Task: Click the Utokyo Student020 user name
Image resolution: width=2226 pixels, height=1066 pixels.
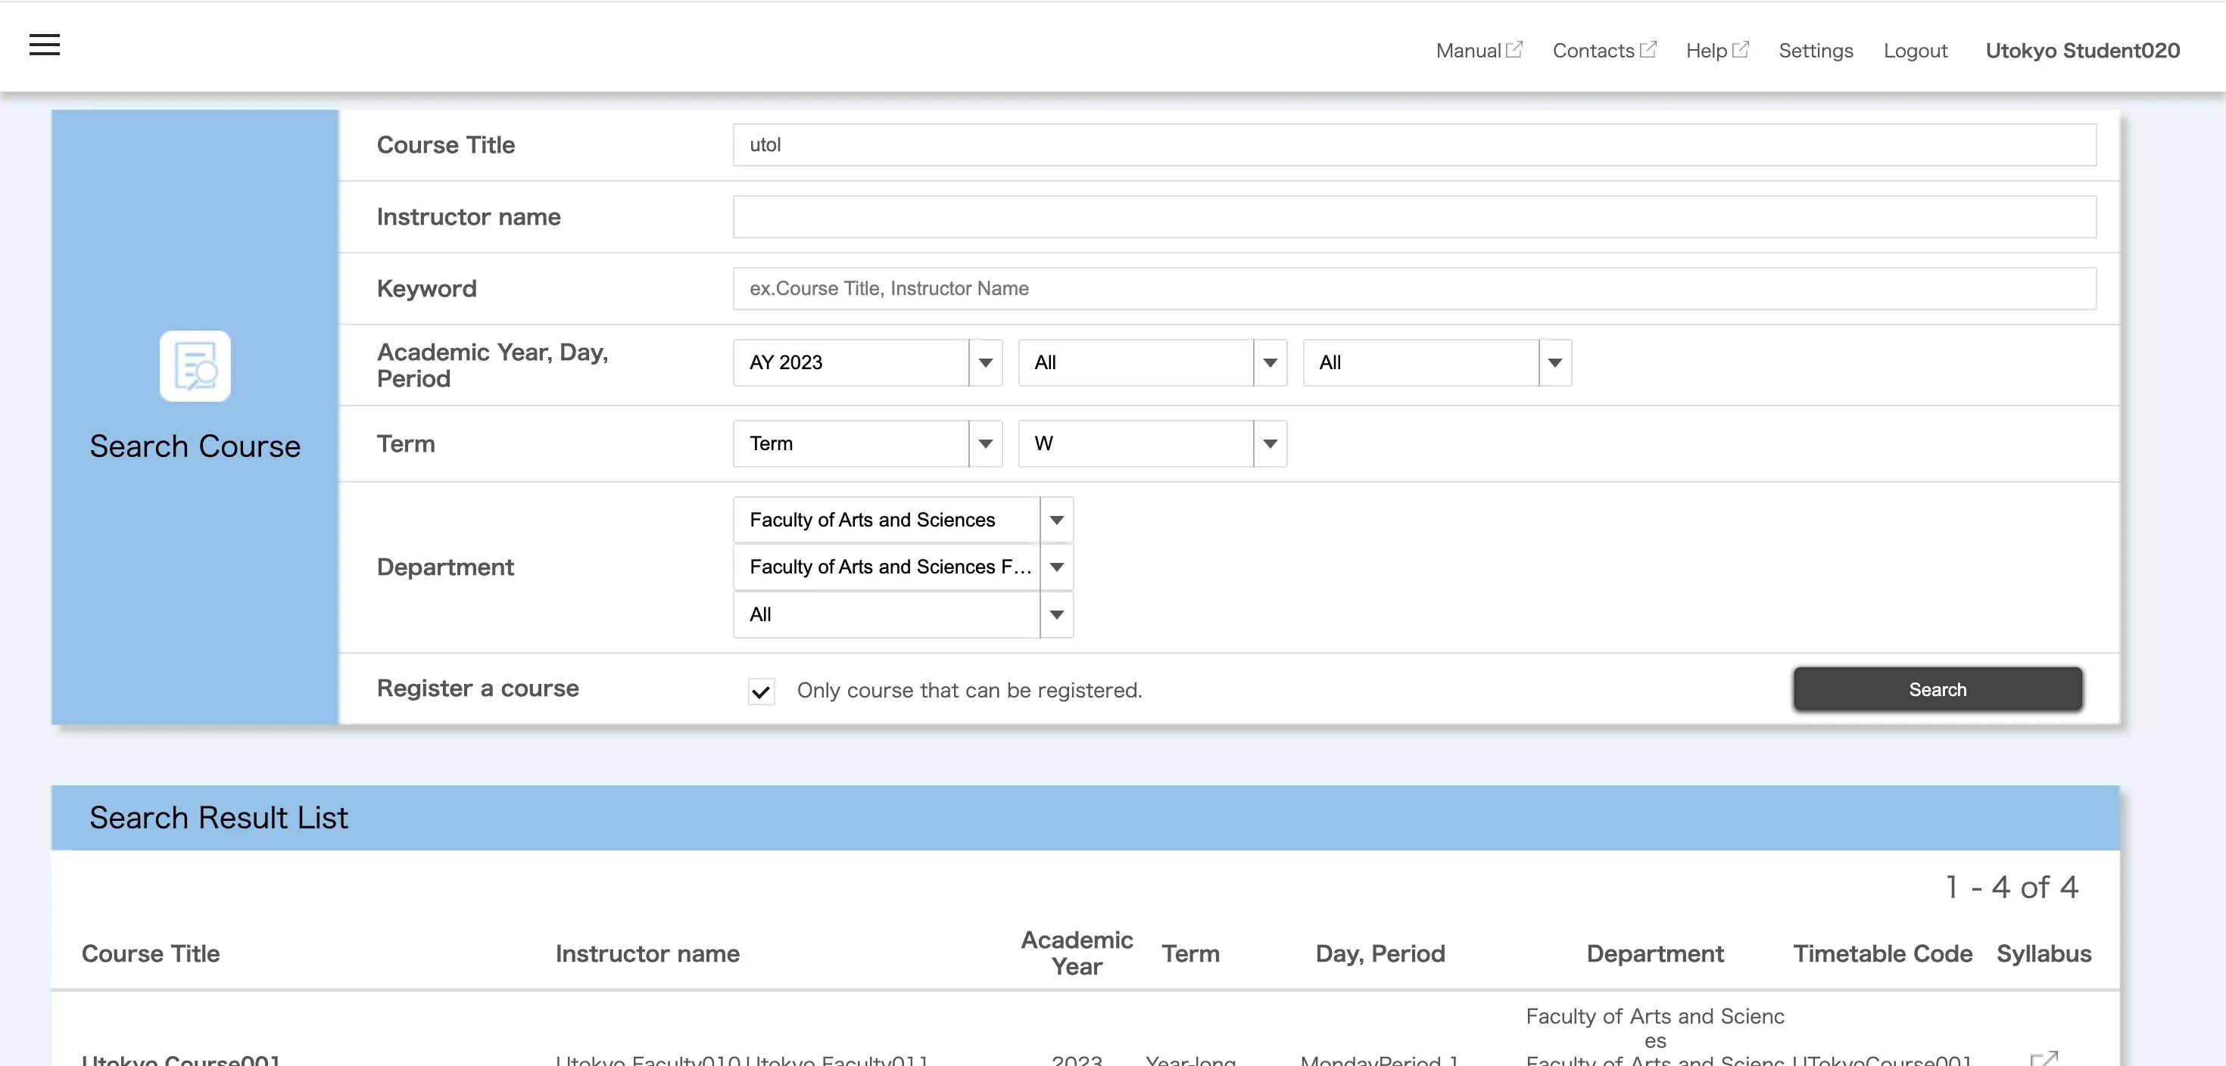Action: coord(2081,51)
